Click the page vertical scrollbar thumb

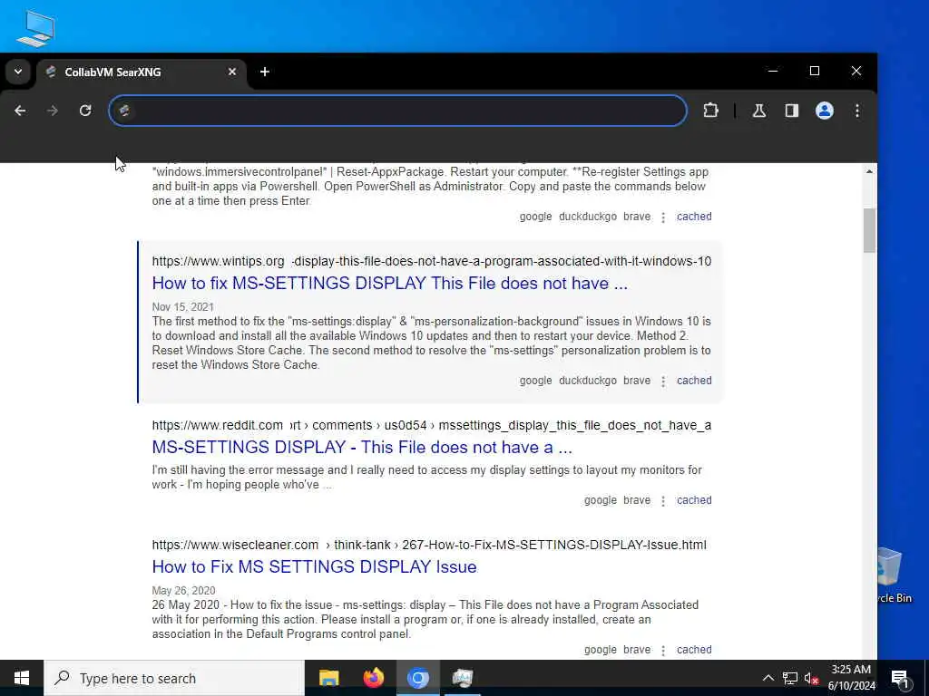coord(869,230)
